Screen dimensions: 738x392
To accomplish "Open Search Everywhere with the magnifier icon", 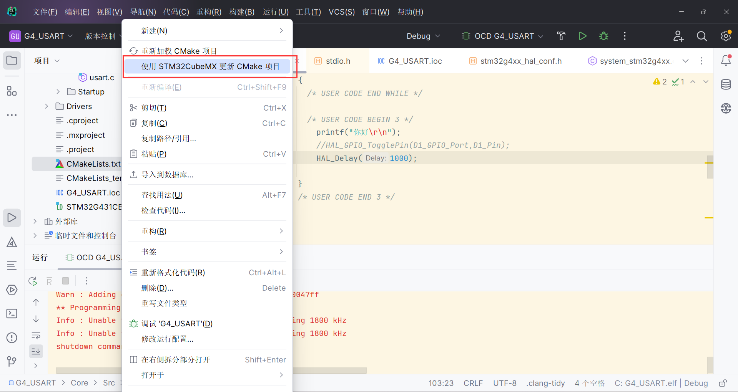I will 702,36.
